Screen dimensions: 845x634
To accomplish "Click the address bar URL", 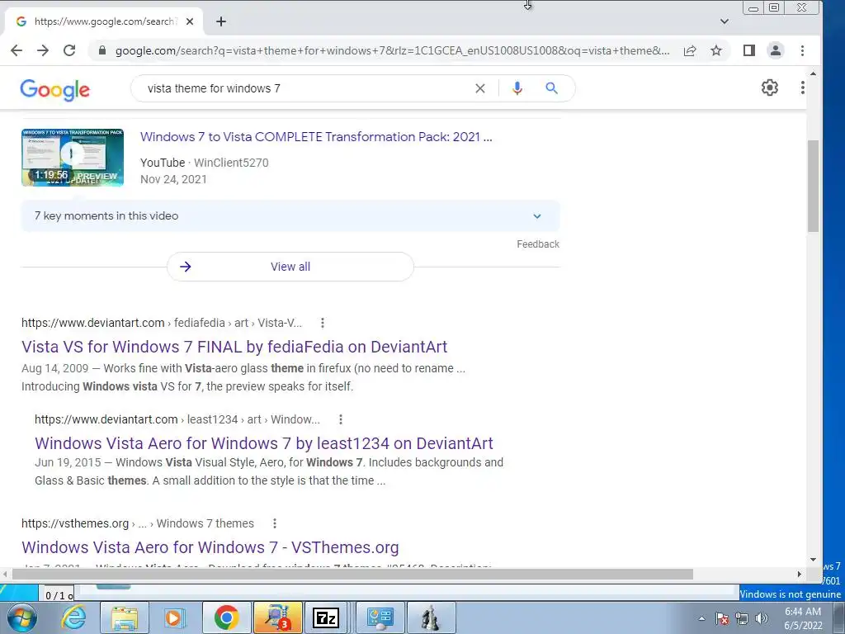I will pos(392,50).
